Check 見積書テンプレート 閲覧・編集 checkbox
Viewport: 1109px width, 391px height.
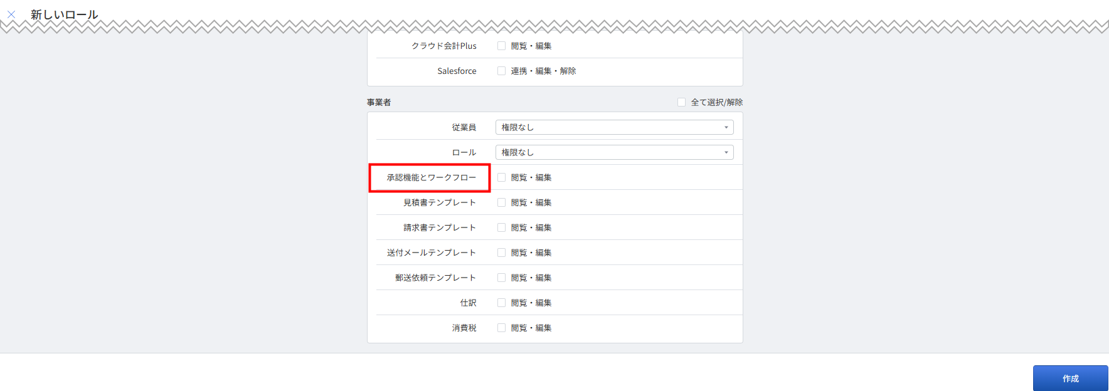(501, 202)
